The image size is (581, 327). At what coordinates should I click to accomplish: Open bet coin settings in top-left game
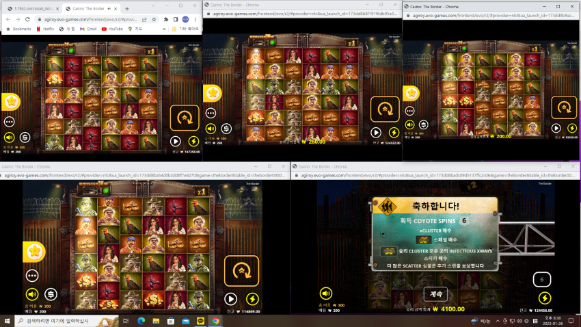[25, 138]
